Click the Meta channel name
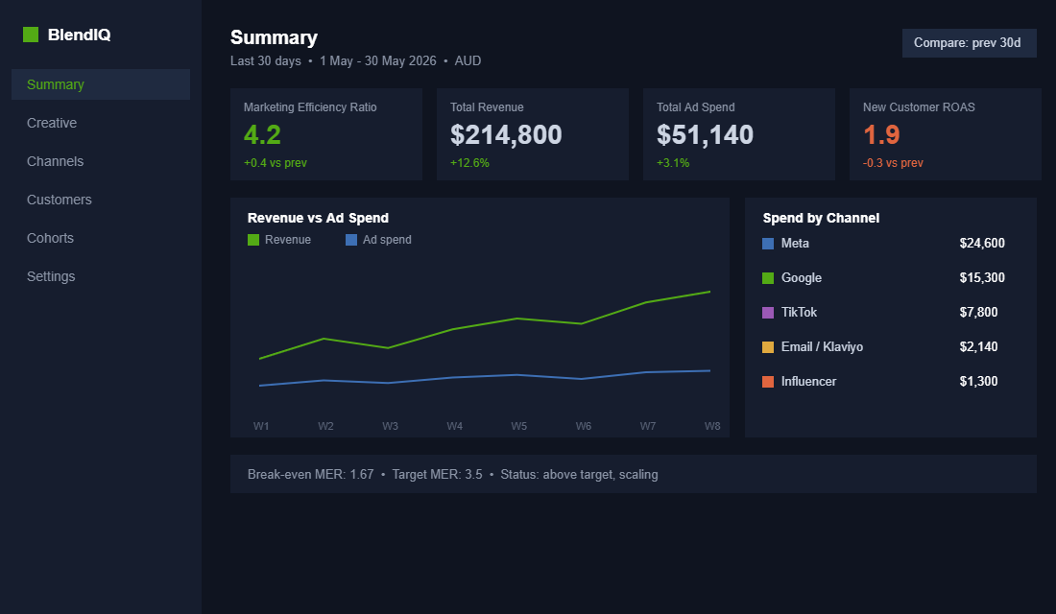This screenshot has height=614, width=1056. [795, 243]
